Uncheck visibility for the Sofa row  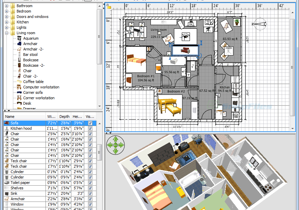(x=90, y=123)
